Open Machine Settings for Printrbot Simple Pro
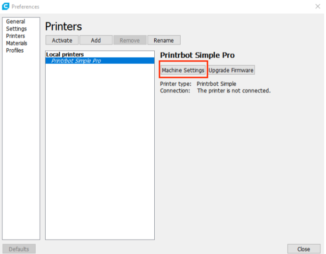The image size is (326, 254). (x=183, y=70)
